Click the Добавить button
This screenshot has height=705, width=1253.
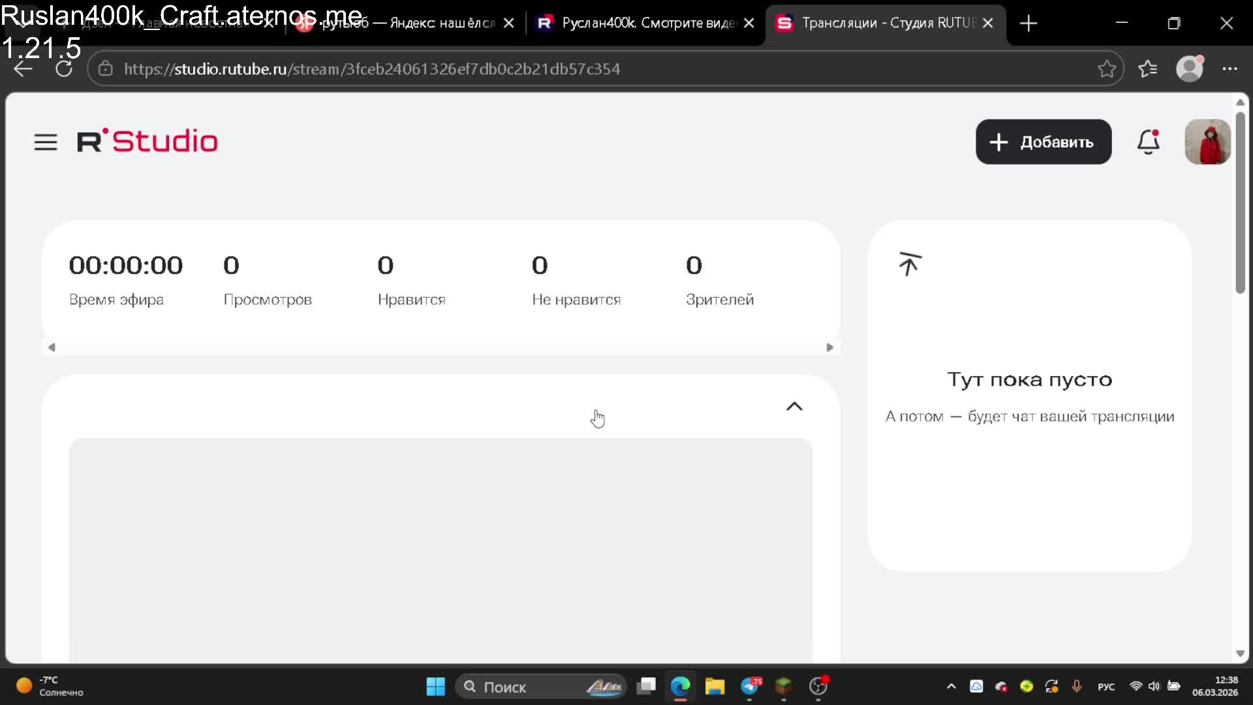tap(1043, 142)
